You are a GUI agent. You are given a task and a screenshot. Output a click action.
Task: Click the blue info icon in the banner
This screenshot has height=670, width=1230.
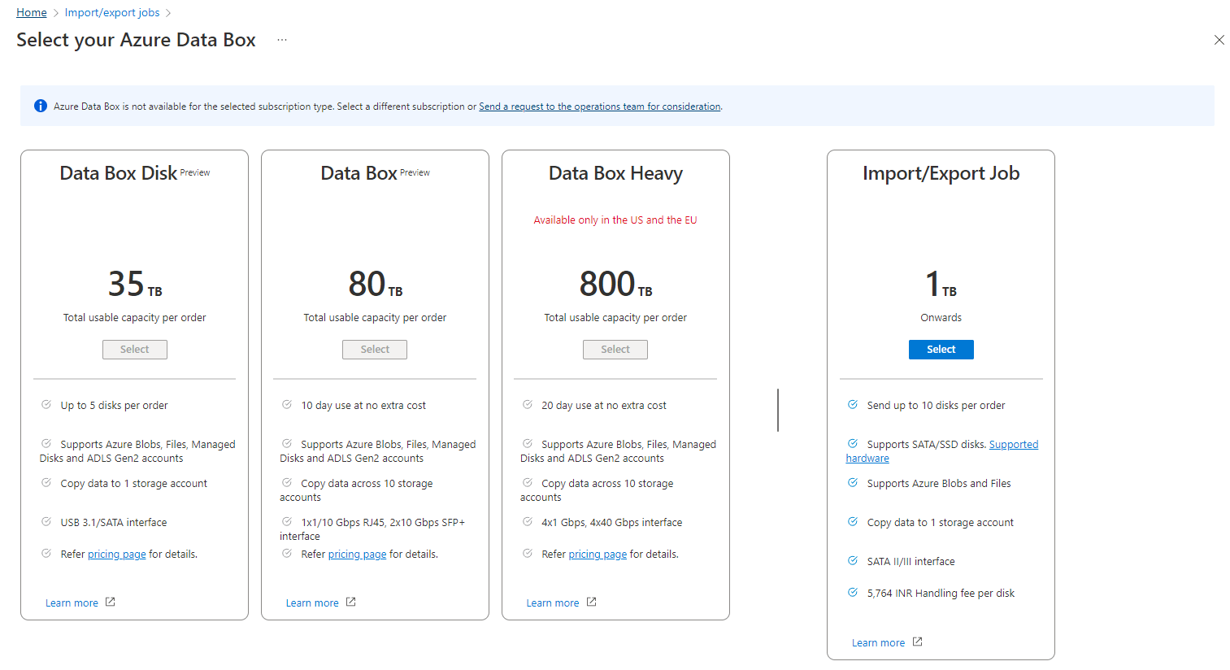pos(41,106)
